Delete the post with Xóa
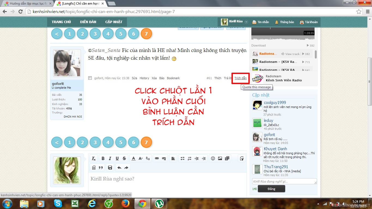This screenshot has width=372, height=209. click(154, 78)
